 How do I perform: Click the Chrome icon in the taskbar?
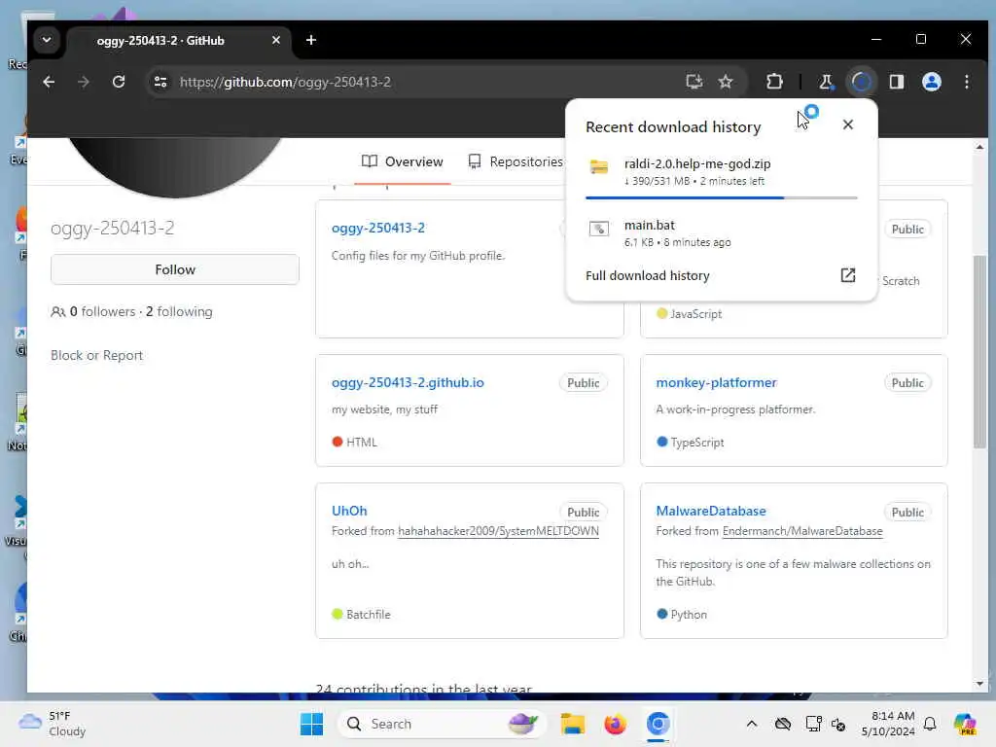tap(658, 724)
